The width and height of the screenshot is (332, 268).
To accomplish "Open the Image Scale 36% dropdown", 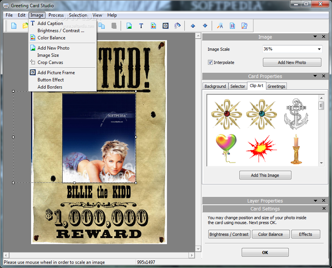I will point(319,49).
